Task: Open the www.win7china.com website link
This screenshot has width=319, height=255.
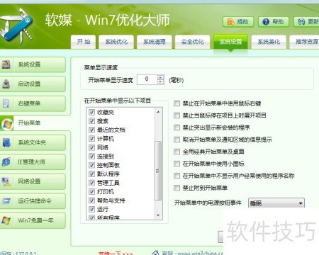Action: 201,253
